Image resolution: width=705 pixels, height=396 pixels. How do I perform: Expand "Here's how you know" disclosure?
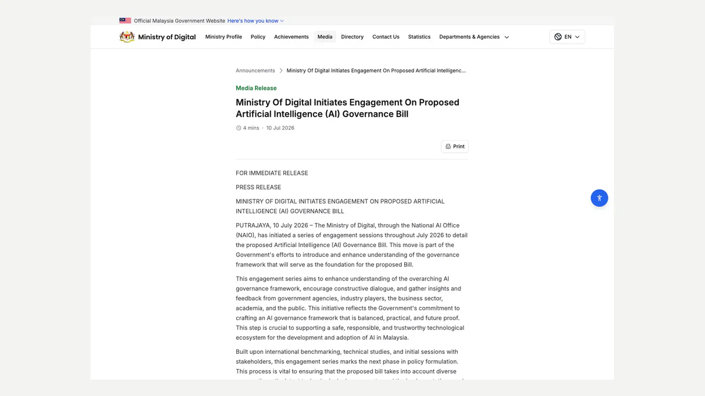pos(256,21)
